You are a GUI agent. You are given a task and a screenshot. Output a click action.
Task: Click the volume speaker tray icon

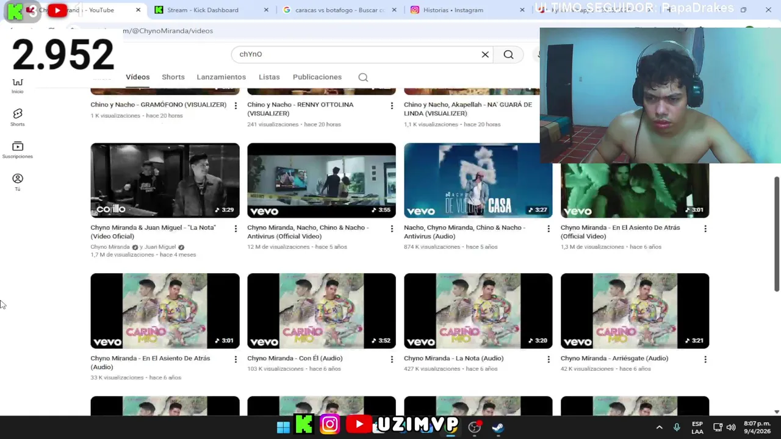tap(731, 427)
